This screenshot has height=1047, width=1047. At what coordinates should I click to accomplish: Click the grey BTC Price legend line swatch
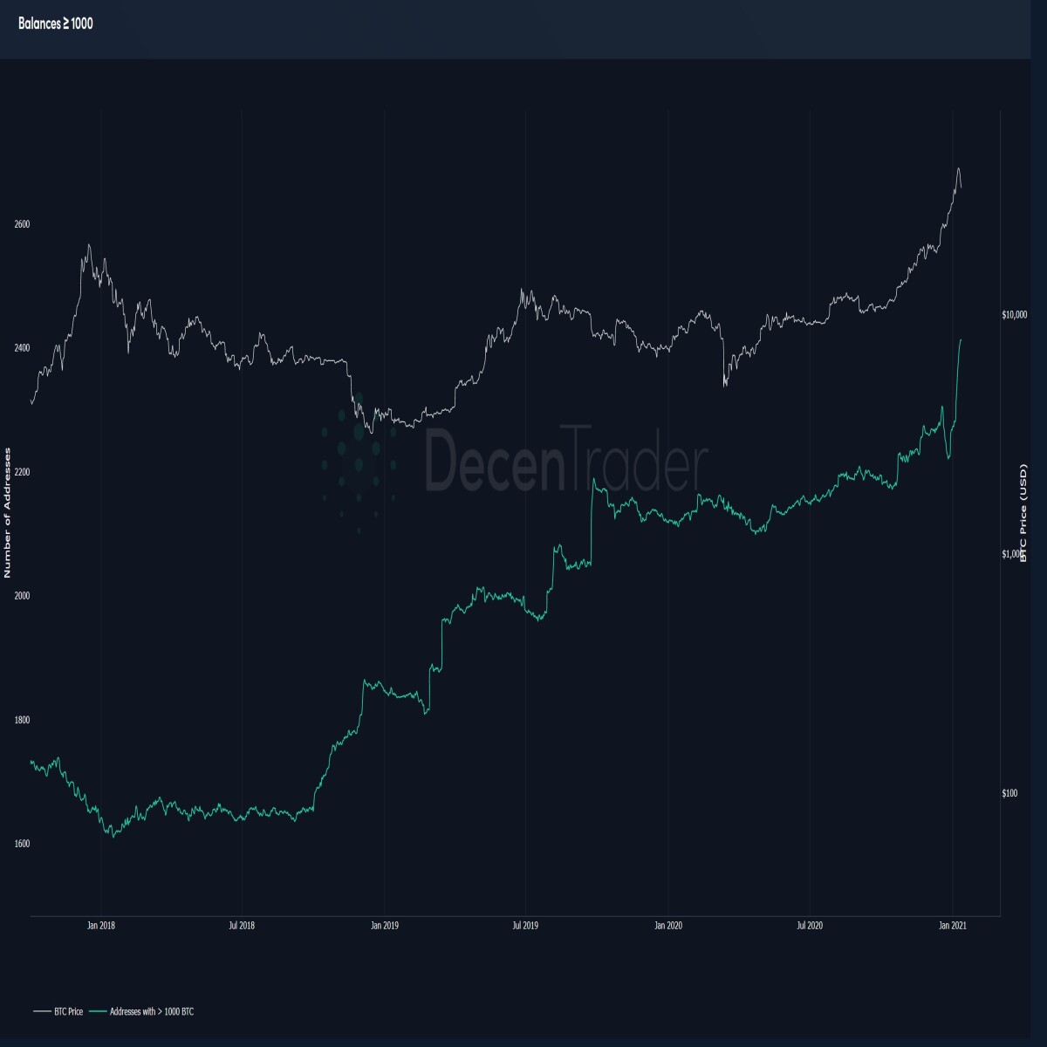(x=42, y=1011)
